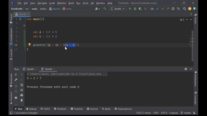Click the Build project hammer icon
Image resolution: width=207 pixels, height=116 pixels.
pyautogui.click(x=105, y=9)
